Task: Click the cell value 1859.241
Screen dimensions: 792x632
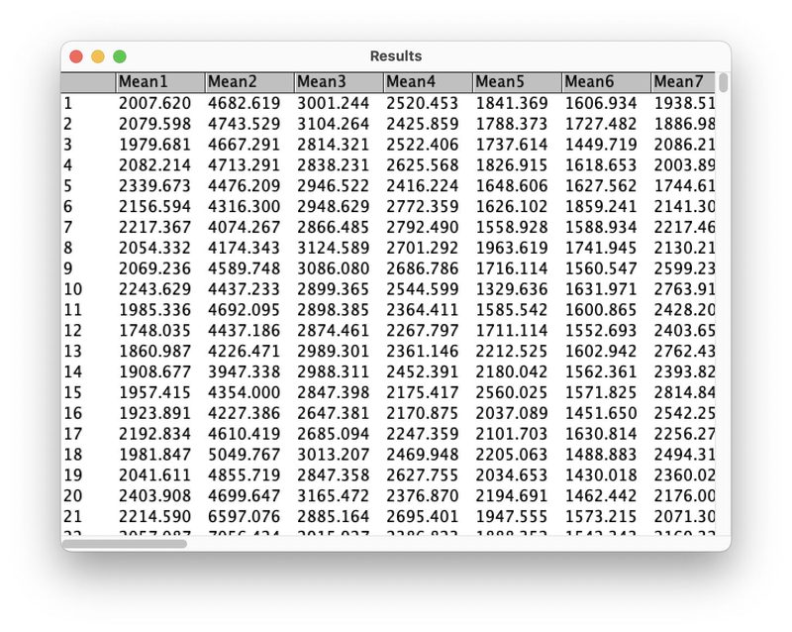Action: (601, 207)
